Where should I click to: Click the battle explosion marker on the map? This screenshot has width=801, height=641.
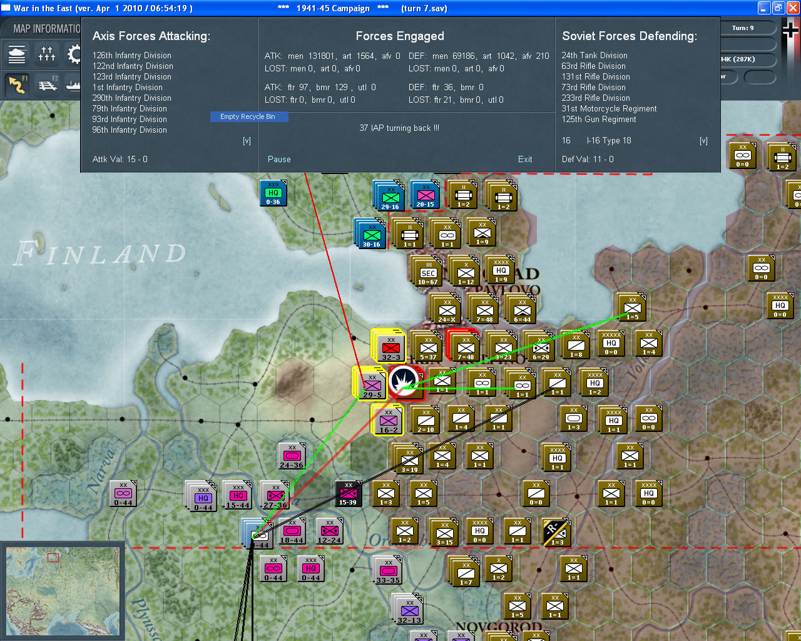[x=404, y=382]
